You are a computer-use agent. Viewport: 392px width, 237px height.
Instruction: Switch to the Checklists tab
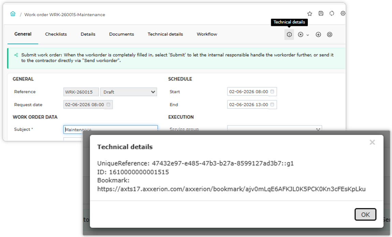click(56, 34)
